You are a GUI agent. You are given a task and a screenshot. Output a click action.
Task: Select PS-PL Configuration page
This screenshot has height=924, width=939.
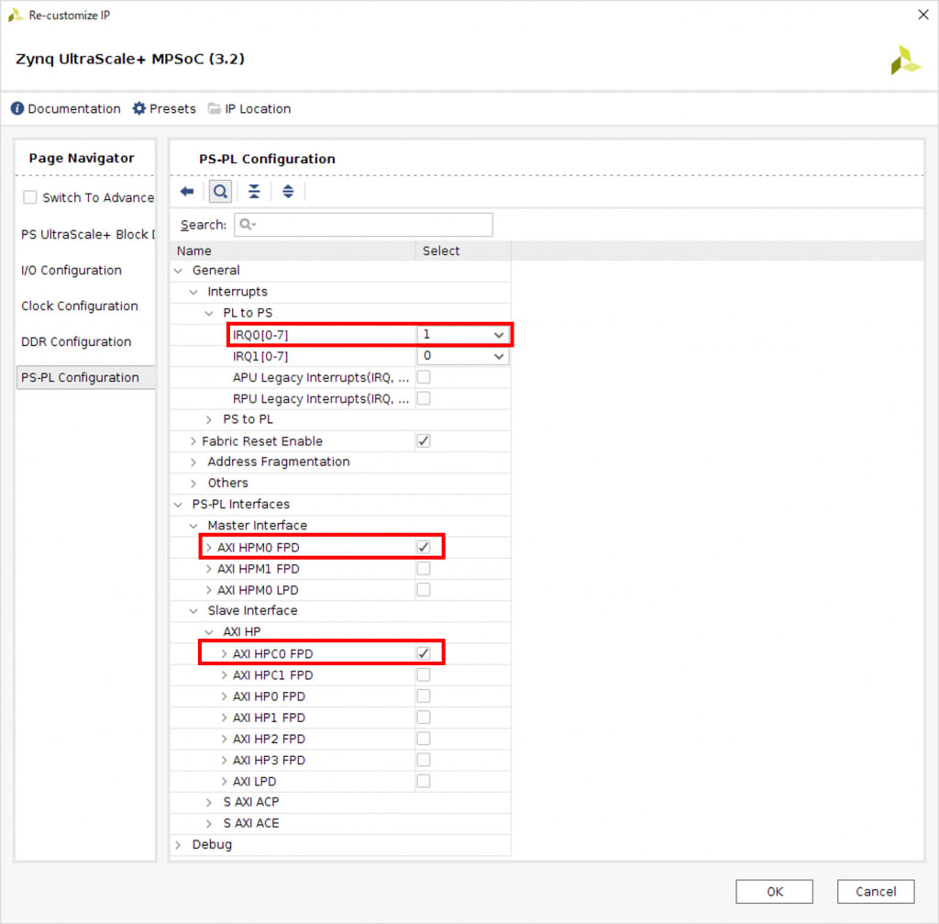(x=86, y=377)
